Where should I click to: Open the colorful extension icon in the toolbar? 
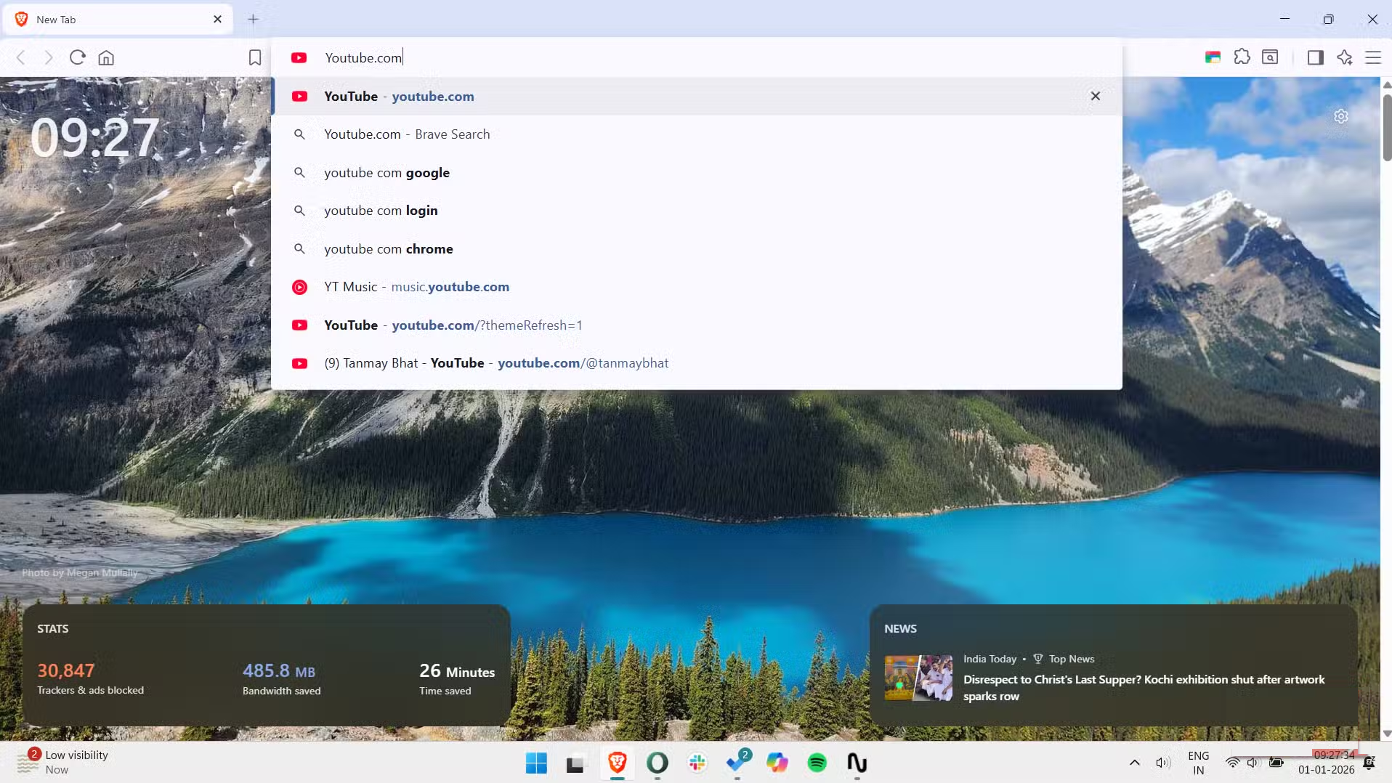pos(1213,57)
